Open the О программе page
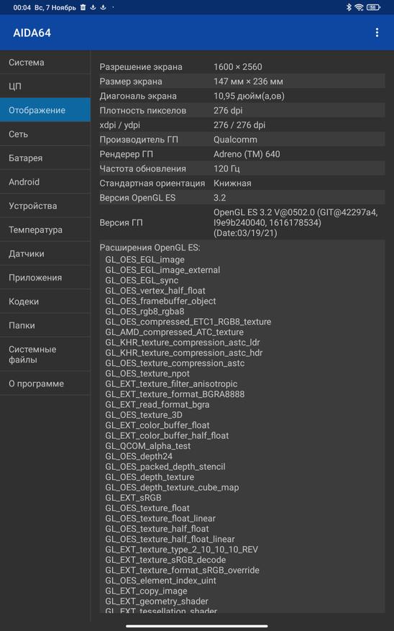 (45, 383)
